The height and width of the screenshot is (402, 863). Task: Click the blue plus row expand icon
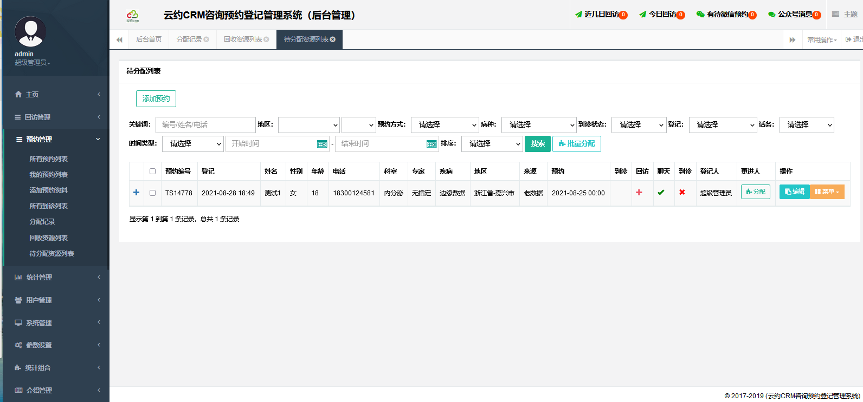pyautogui.click(x=136, y=193)
